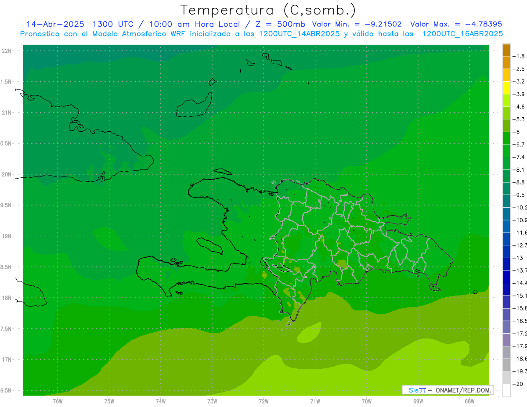
Task: Click the 'Valor Max. = -4.78395' text
Action: point(456,24)
